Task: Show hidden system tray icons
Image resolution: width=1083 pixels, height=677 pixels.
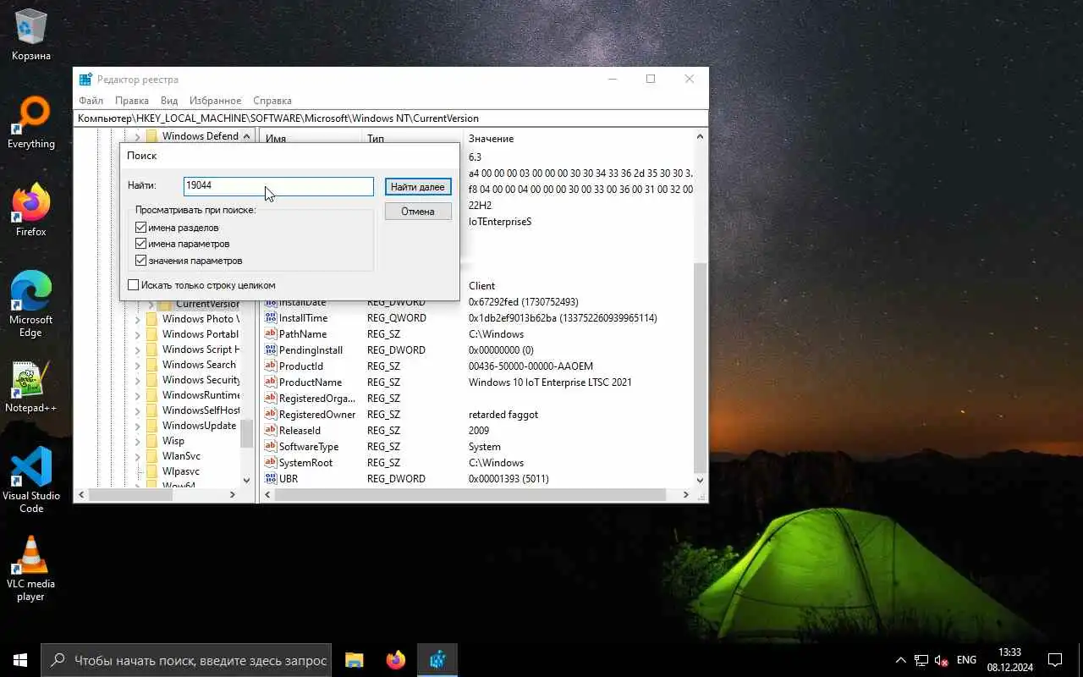Action: tap(901, 660)
